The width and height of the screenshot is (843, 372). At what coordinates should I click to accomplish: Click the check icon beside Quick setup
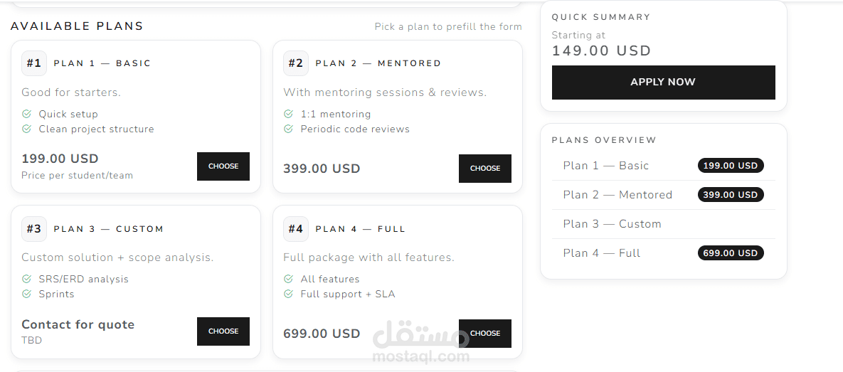pyautogui.click(x=26, y=114)
